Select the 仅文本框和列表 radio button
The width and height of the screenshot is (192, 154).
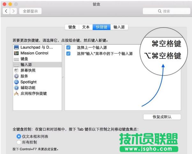[x=19, y=136]
